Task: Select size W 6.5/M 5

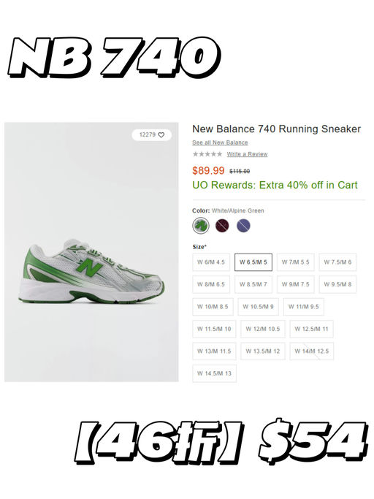Action: [253, 262]
